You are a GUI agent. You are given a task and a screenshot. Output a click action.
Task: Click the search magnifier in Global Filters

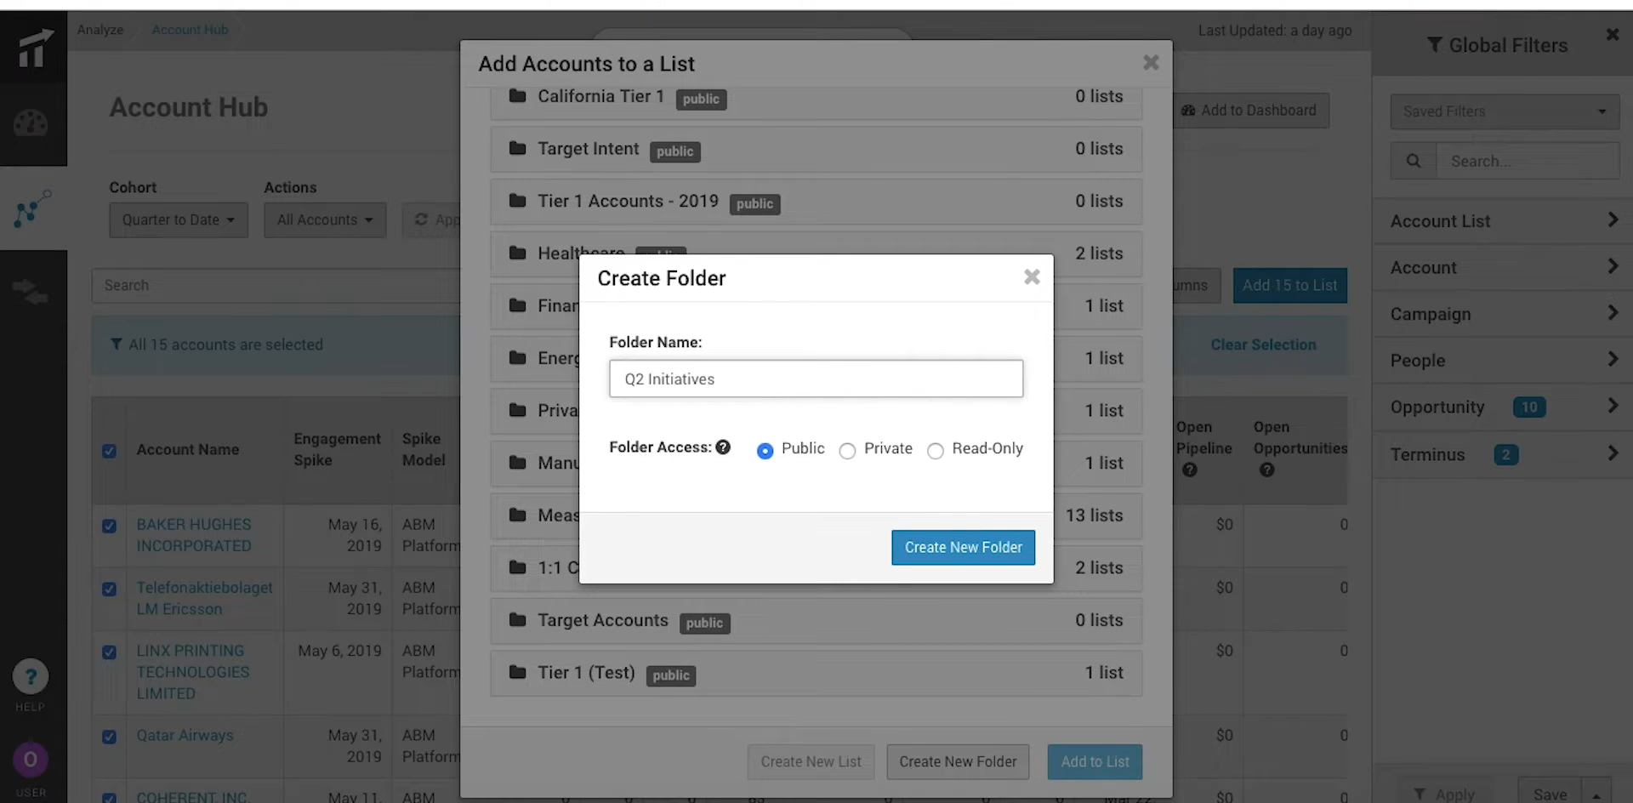[x=1414, y=161]
